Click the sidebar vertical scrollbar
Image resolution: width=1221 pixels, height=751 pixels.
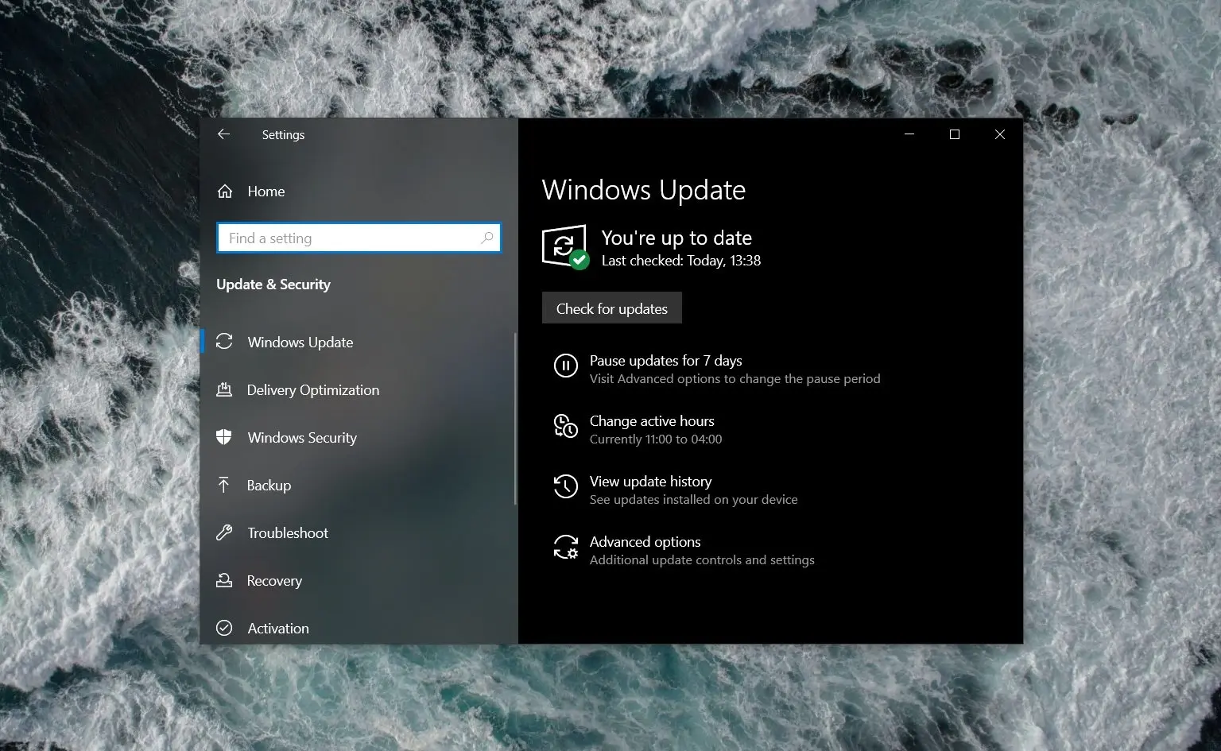tap(515, 419)
